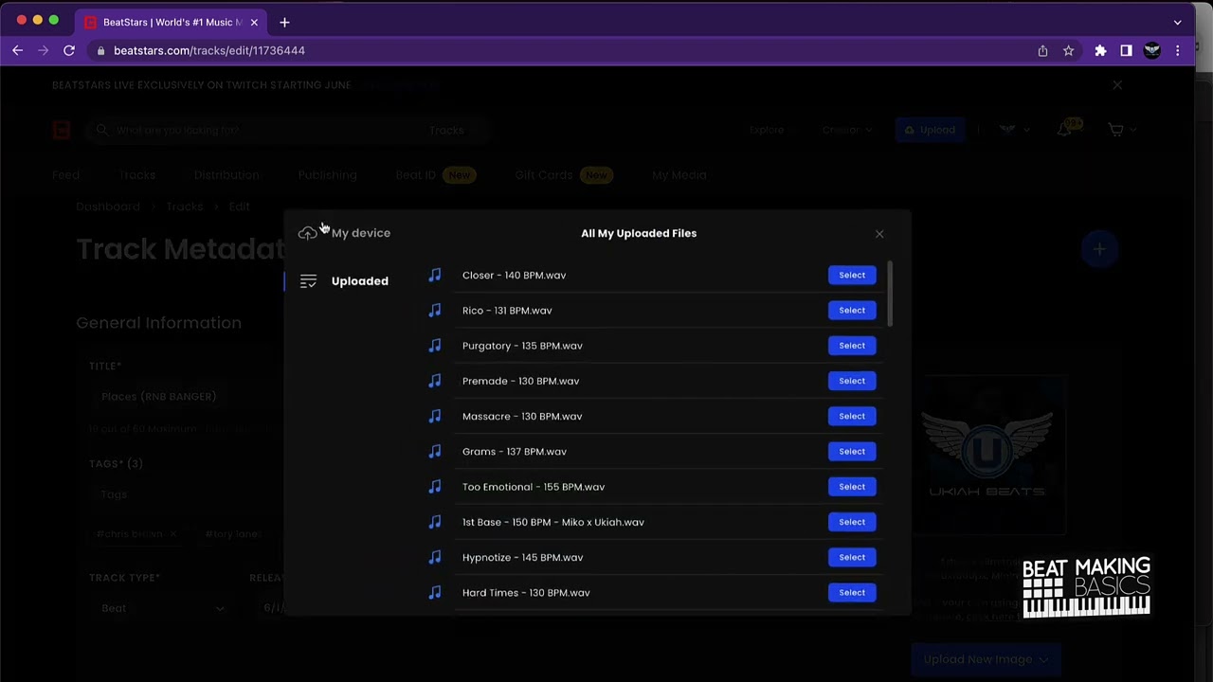Click music note icon beside Grams
1213x682 pixels.
click(x=435, y=451)
